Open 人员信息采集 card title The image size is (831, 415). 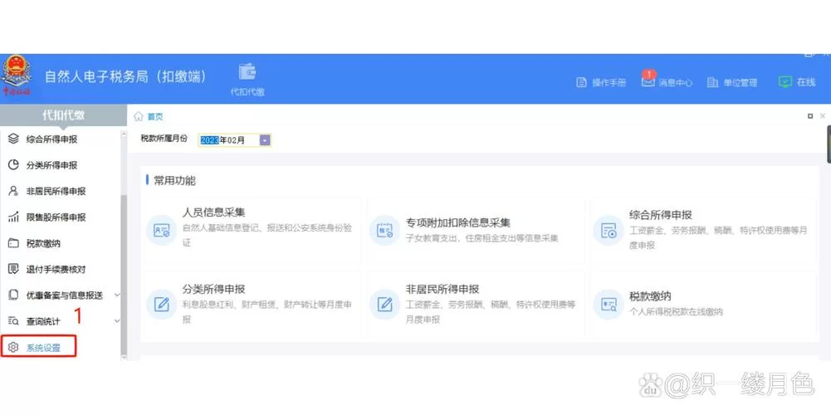213,213
